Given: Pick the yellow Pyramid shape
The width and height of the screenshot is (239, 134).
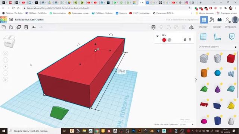Looking at the screenshot, I should (x=231, y=106).
